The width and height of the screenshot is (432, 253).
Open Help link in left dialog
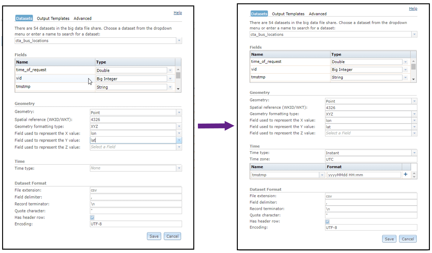tap(178, 12)
